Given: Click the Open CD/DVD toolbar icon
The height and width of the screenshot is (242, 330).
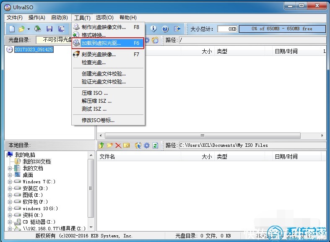Looking at the screenshot, I should point(38,29).
